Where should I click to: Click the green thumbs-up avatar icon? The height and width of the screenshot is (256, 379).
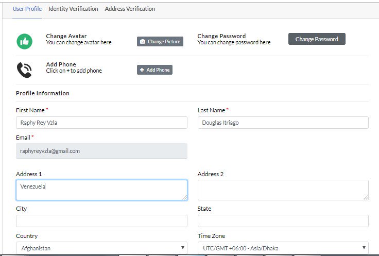coord(24,41)
